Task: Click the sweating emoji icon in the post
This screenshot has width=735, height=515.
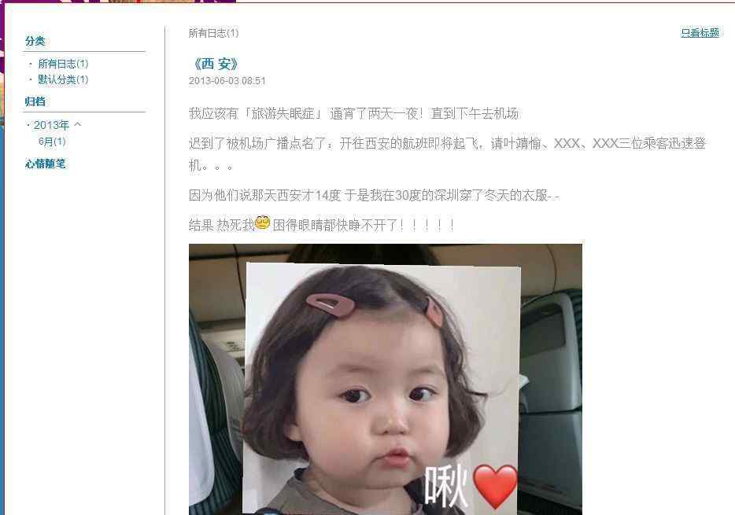Action: coord(263,223)
